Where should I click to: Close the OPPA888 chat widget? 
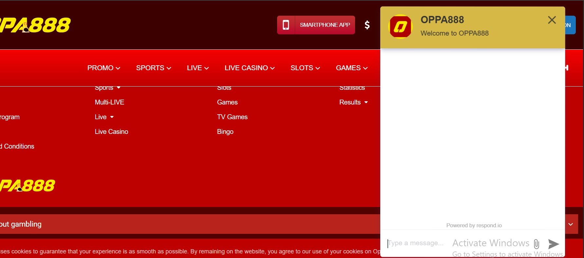(x=552, y=20)
